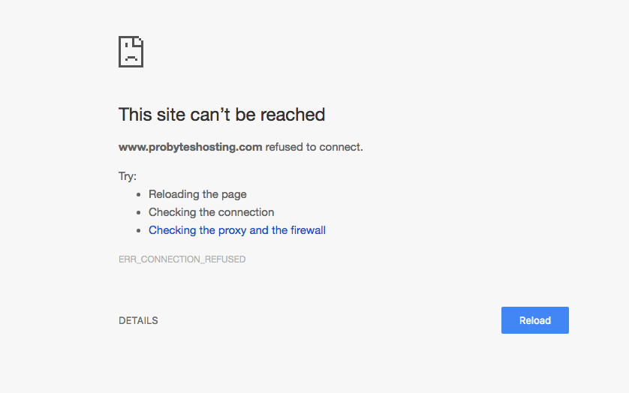Click the word 'Checking' in the blue link
Viewport: 629px width, 393px height.
coord(173,230)
